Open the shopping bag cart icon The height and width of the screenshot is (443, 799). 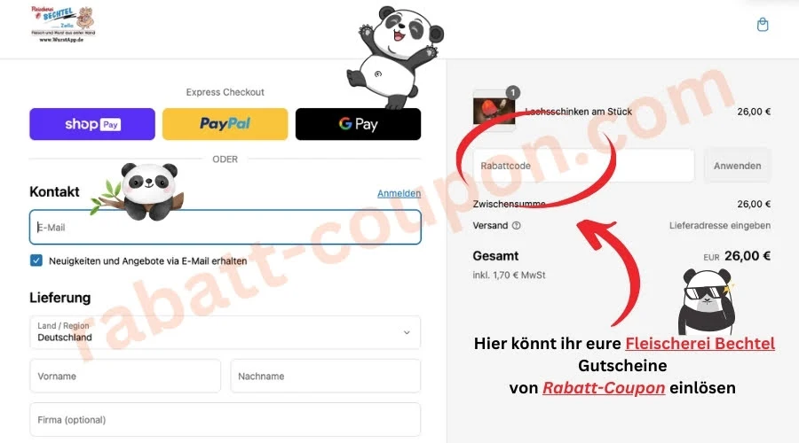tap(763, 25)
